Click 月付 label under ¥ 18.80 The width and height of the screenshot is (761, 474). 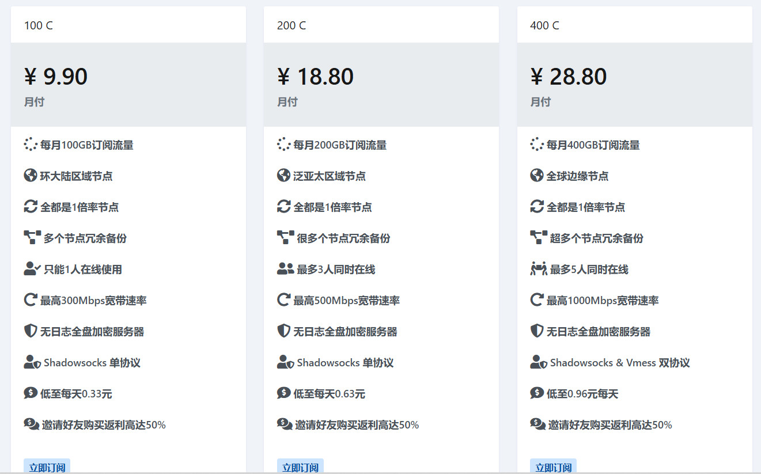coord(287,102)
